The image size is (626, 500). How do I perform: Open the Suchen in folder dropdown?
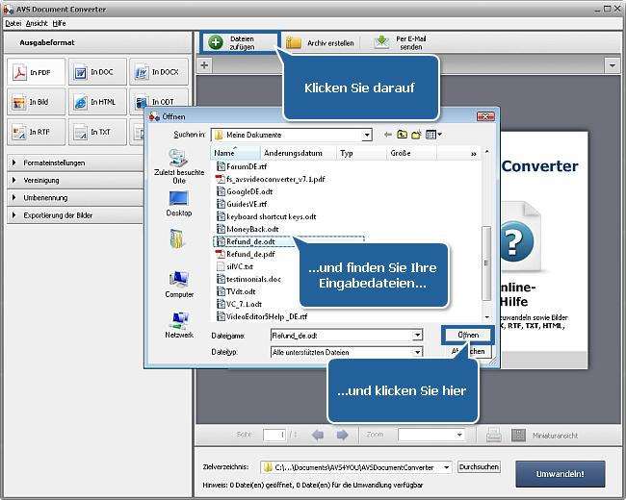coord(367,135)
